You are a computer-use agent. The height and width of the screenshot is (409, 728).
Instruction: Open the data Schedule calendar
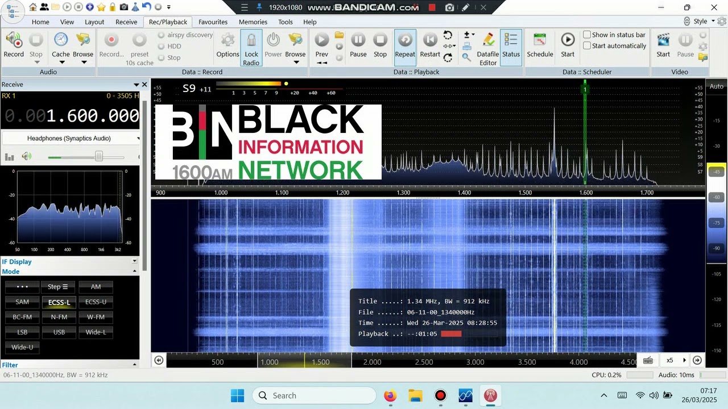[x=540, y=45]
